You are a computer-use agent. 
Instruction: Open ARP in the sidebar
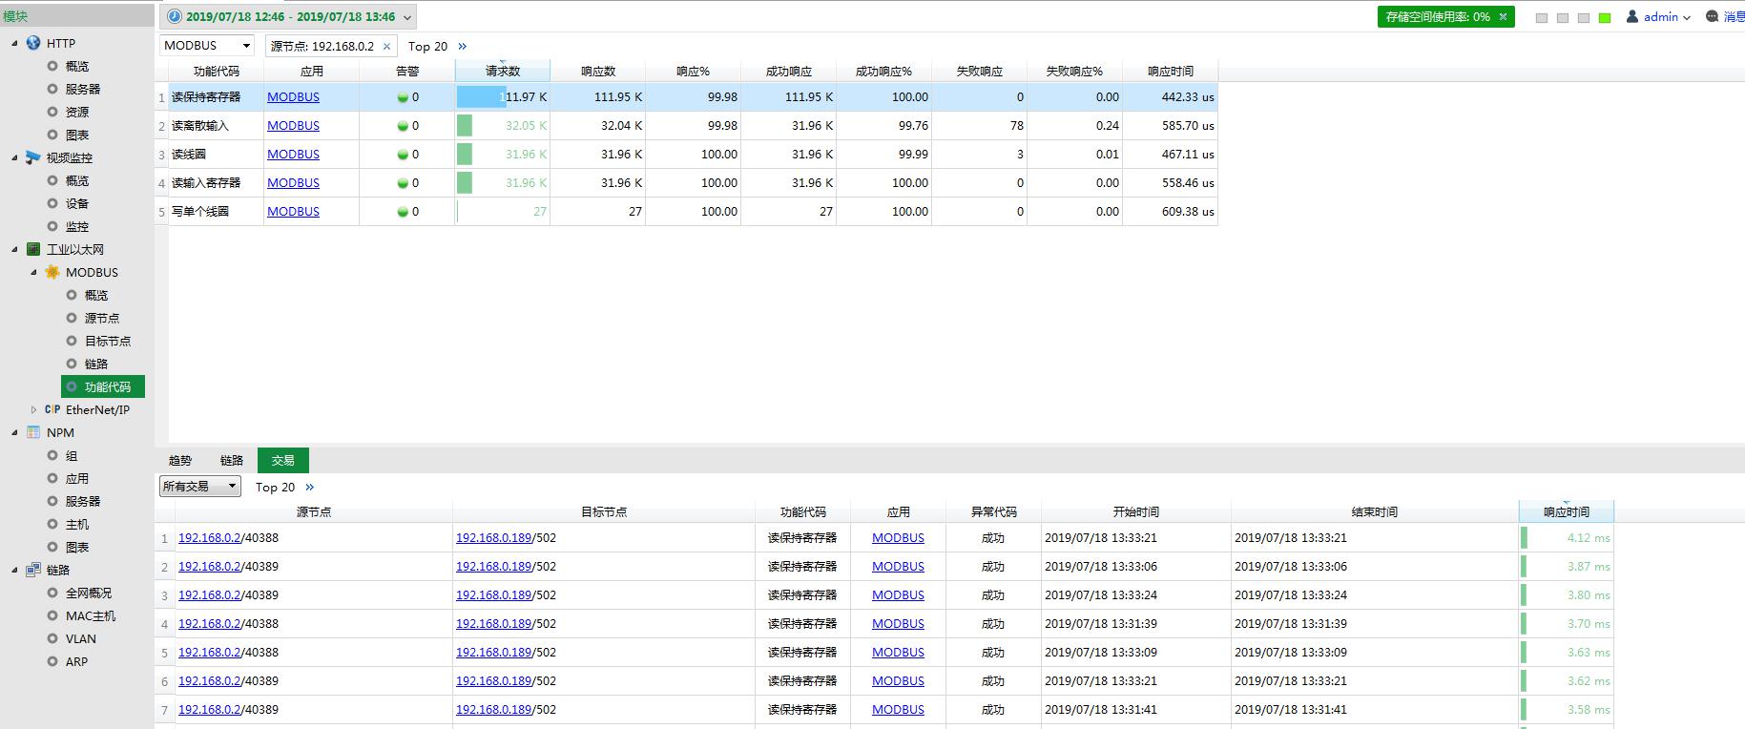[76, 661]
